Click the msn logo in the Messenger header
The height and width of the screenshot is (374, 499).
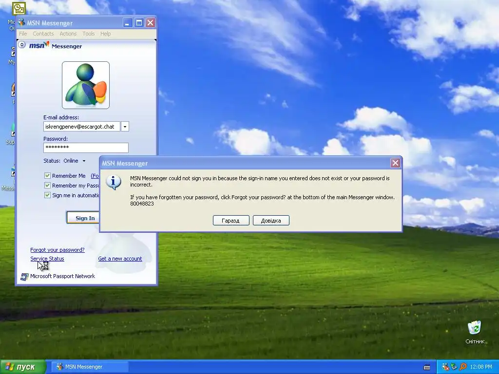(x=39, y=45)
